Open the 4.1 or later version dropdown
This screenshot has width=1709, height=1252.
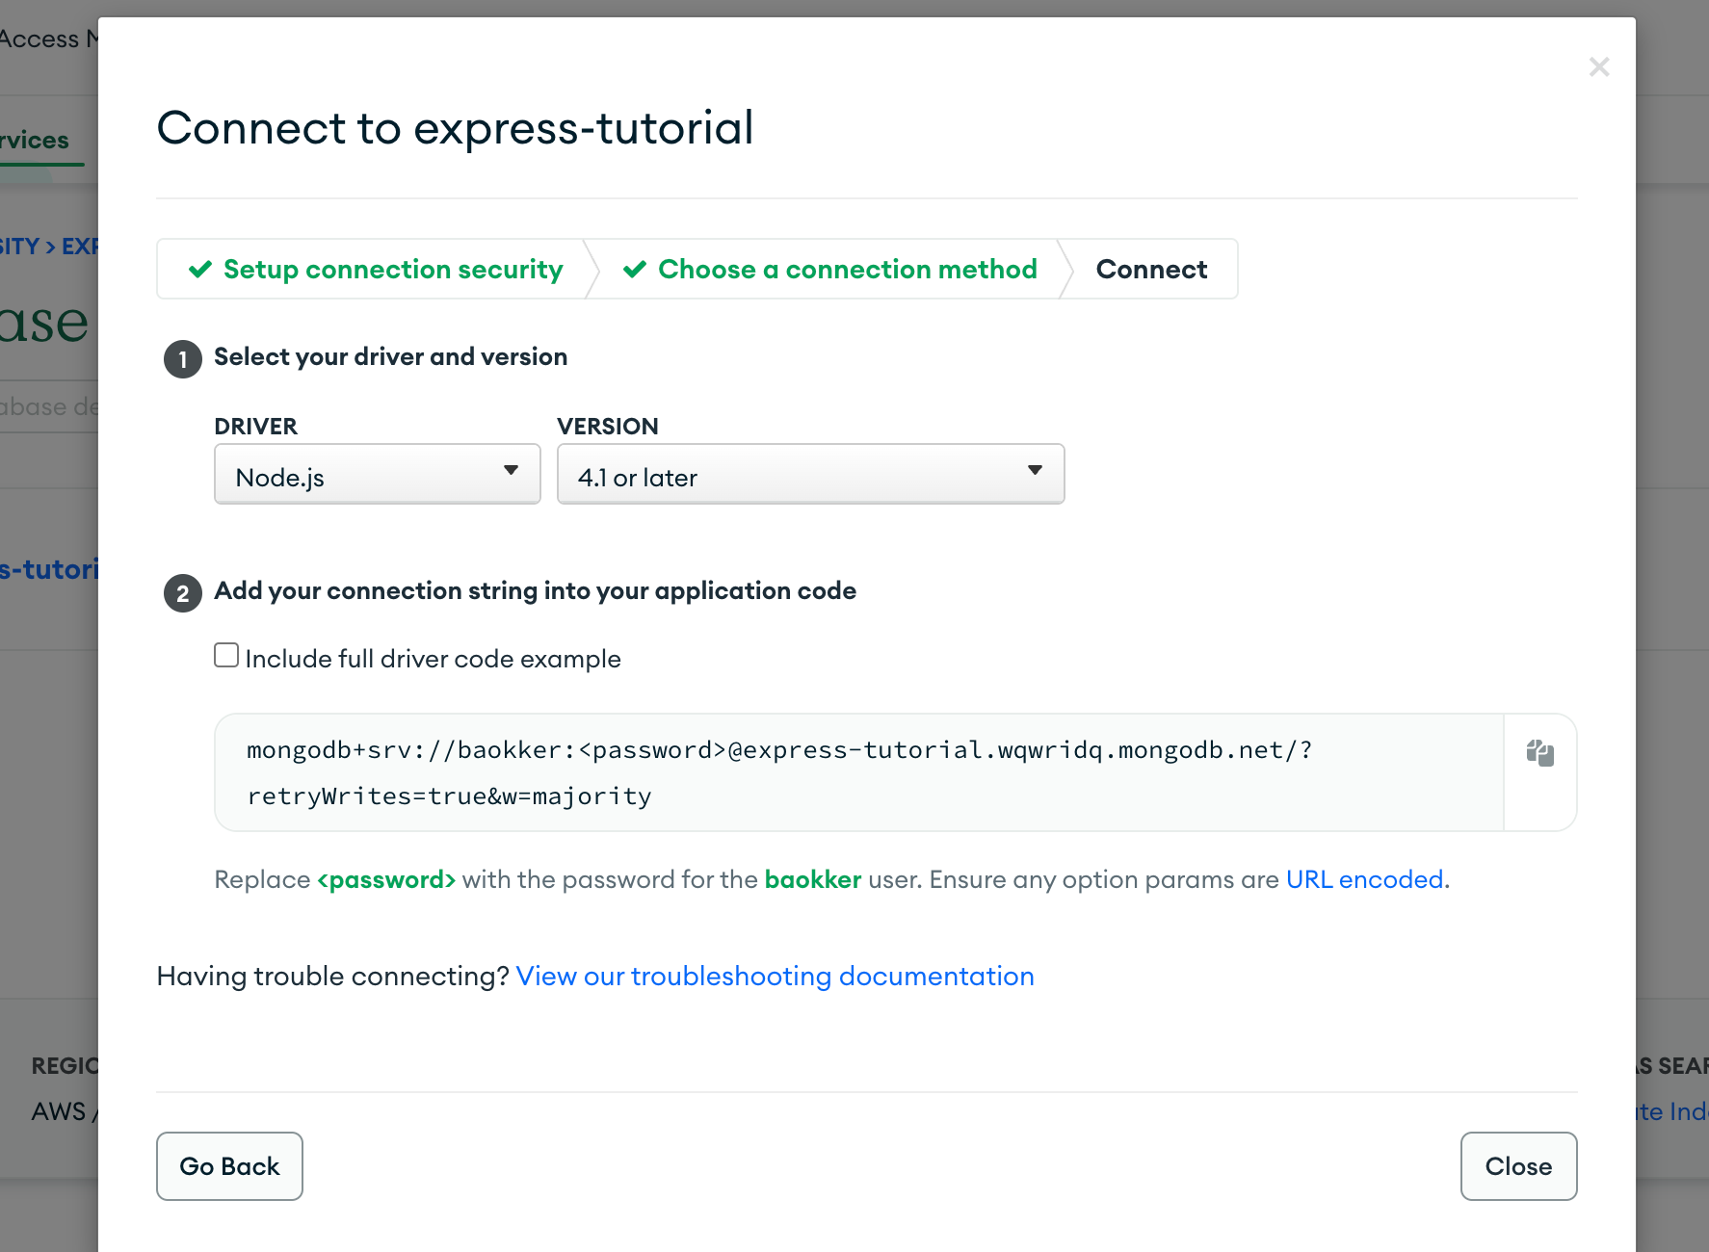click(810, 474)
